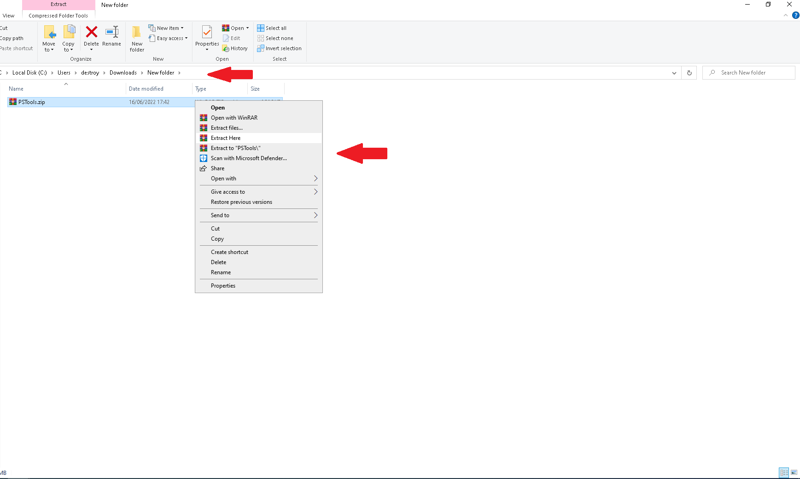The image size is (800, 479).
Task: Click the Copy to folder icon
Action: 69,32
